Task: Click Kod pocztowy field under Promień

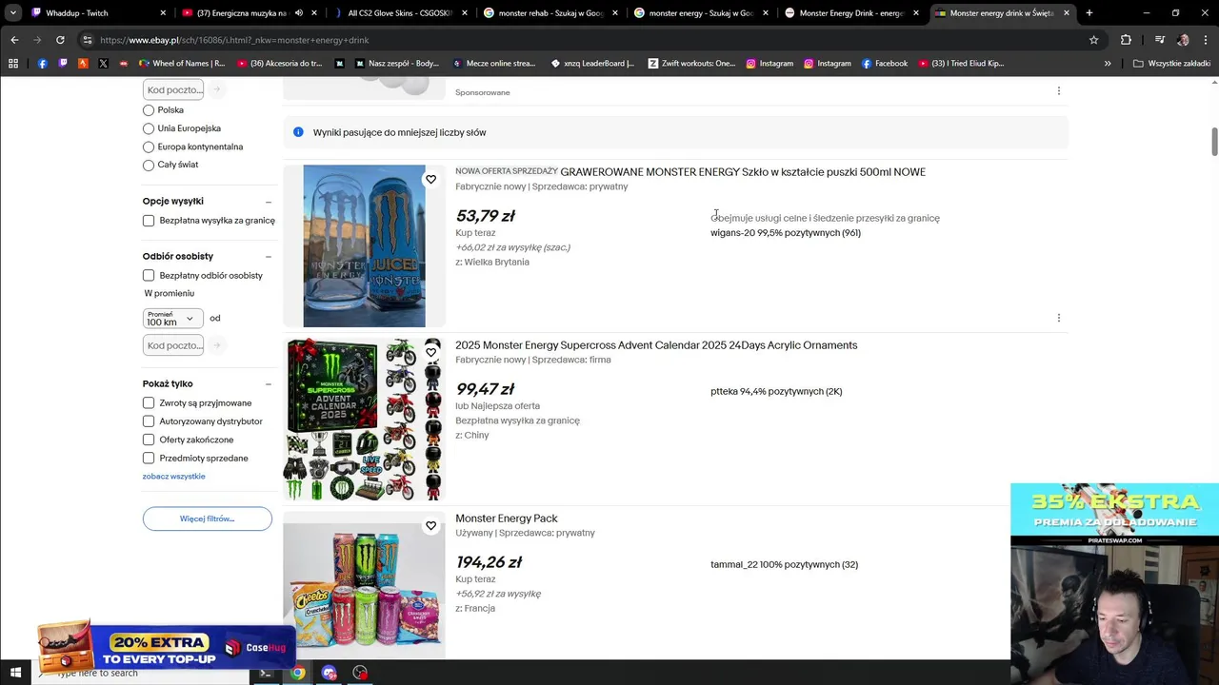Action: coord(172,345)
